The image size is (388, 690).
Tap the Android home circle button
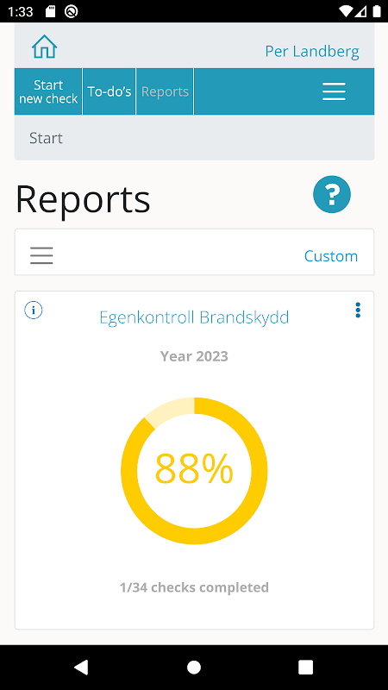click(x=194, y=667)
